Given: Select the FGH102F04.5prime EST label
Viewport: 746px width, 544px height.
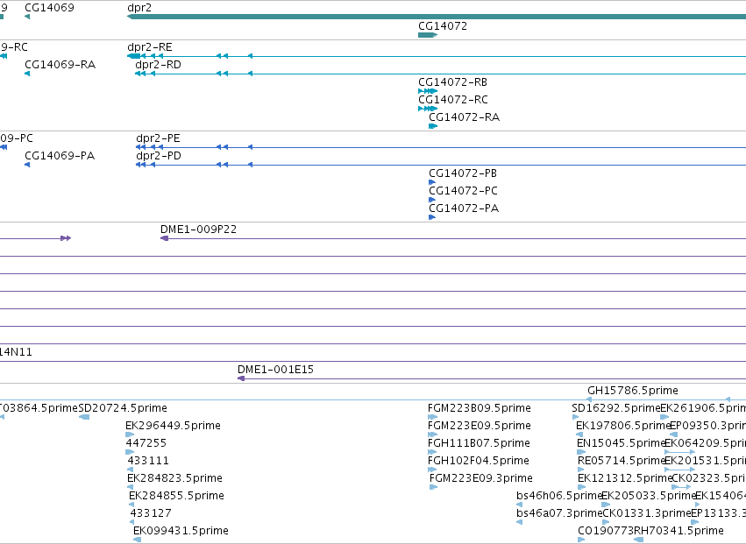Looking at the screenshot, I should (x=478, y=462).
